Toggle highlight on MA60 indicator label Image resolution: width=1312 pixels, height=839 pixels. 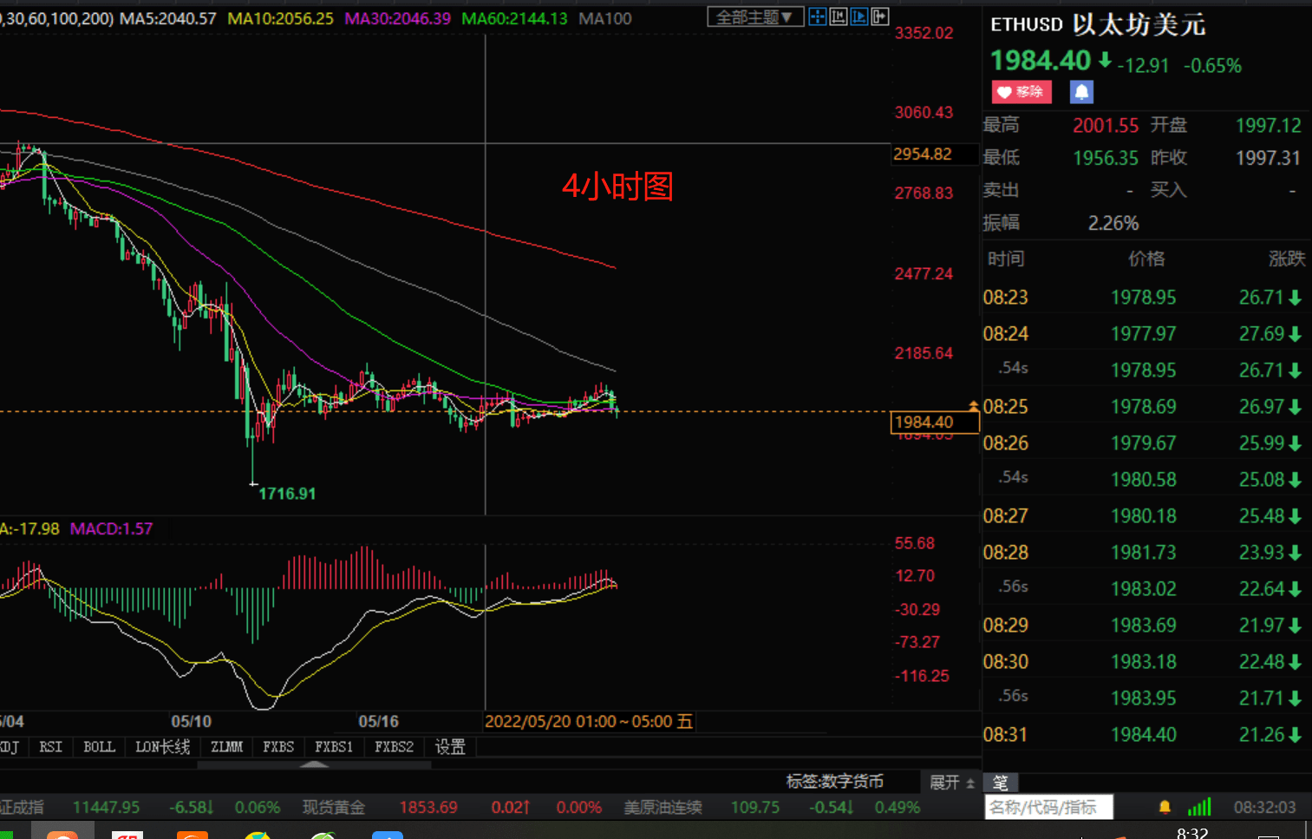click(x=514, y=17)
